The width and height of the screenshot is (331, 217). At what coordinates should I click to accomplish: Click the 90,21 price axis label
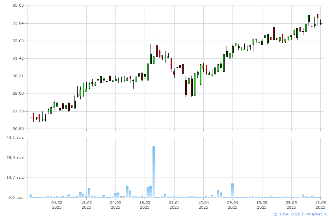pos(18,76)
